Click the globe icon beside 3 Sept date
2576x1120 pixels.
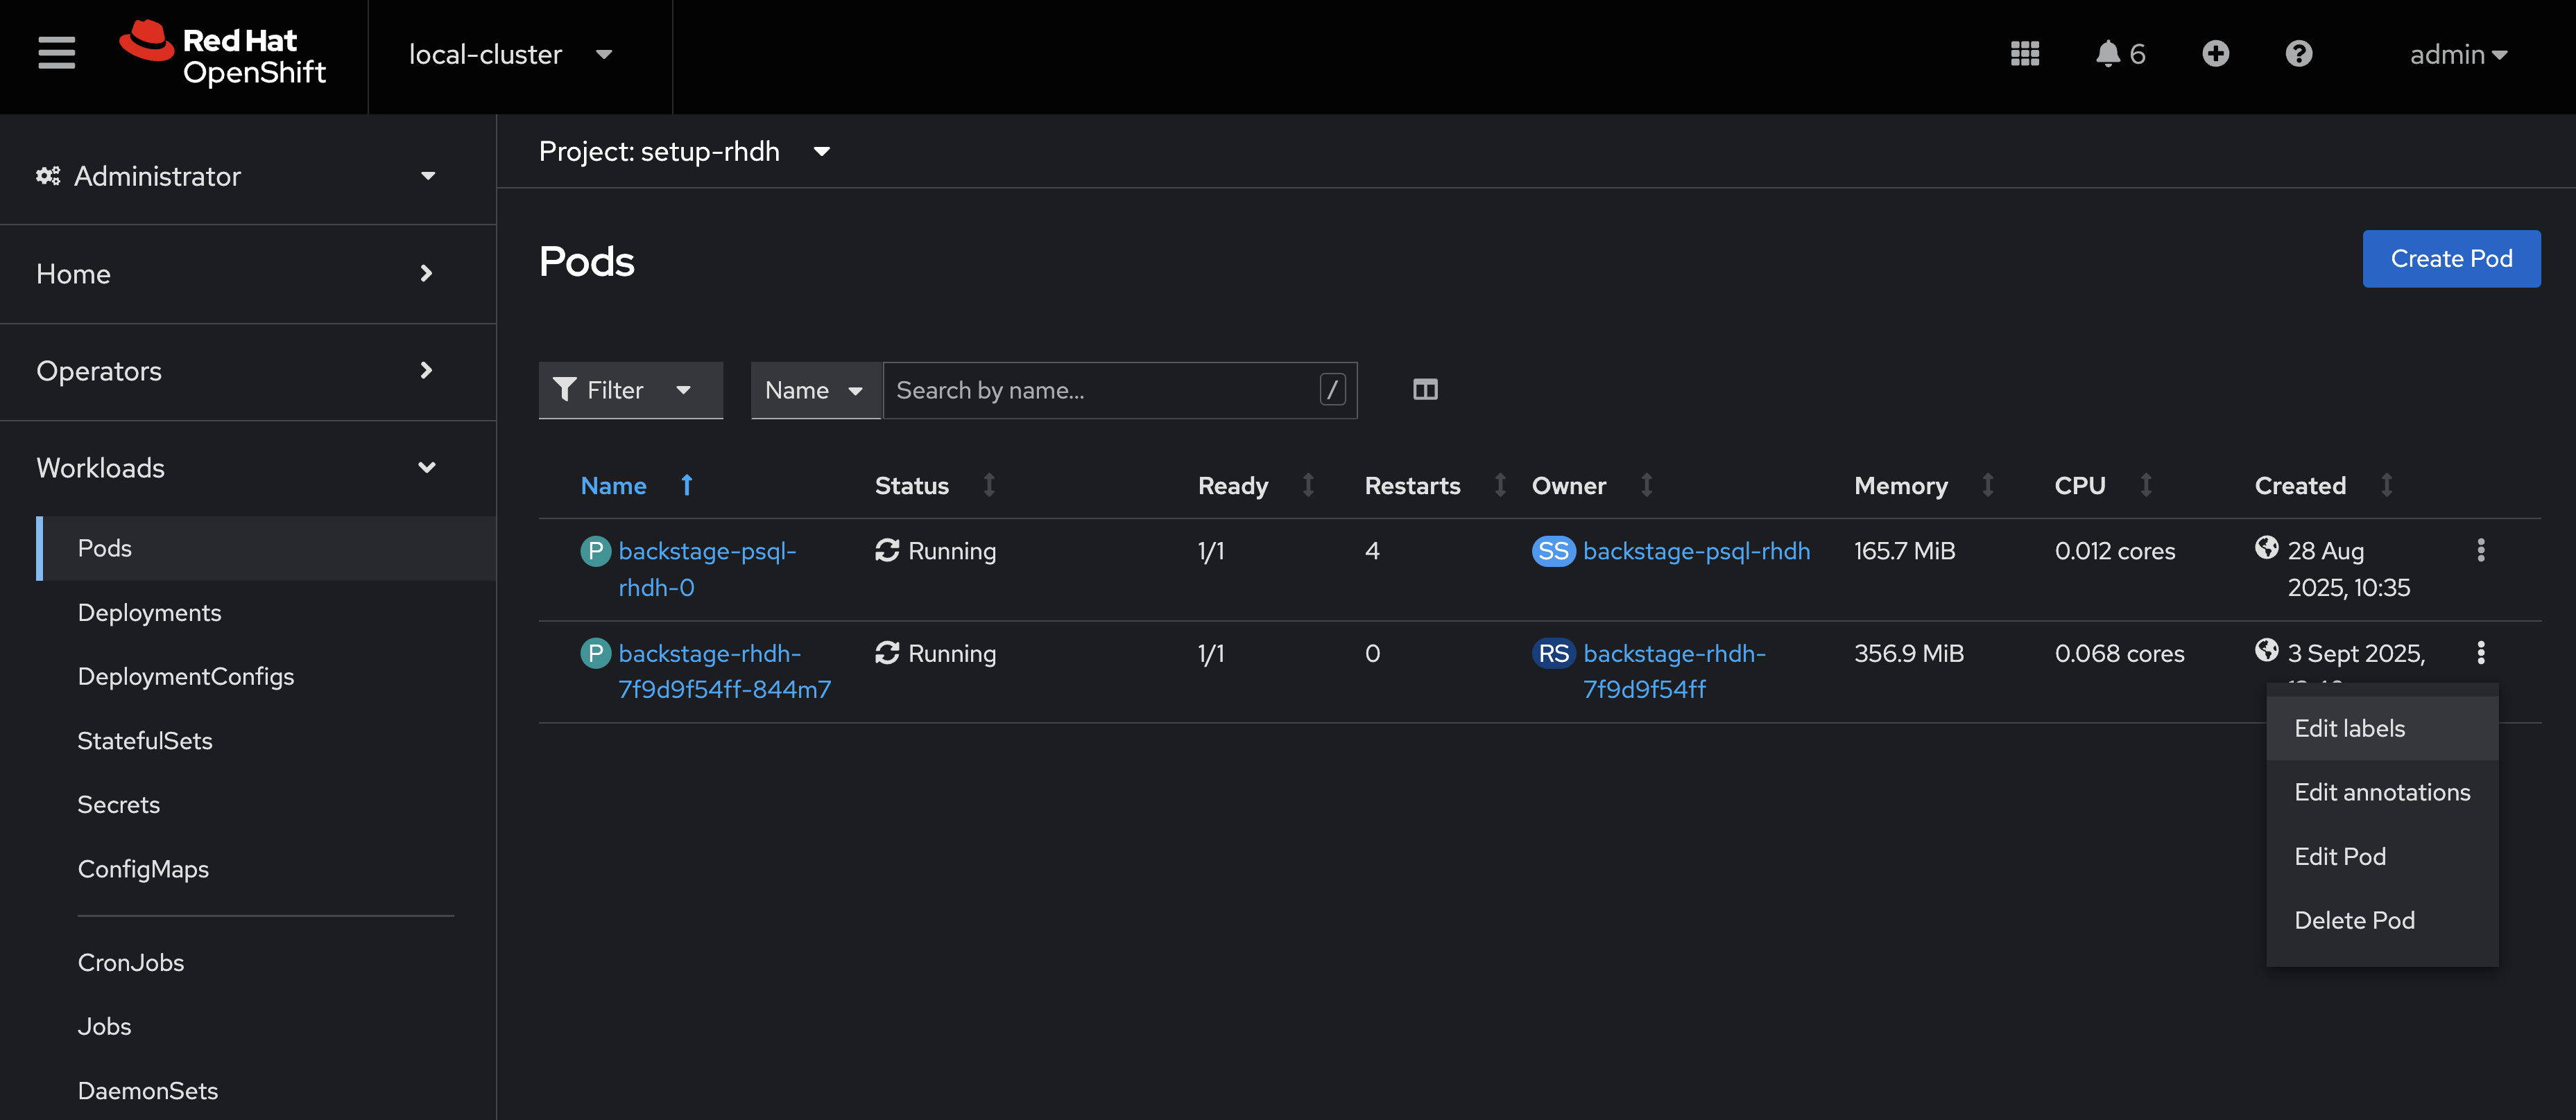tap(2266, 651)
